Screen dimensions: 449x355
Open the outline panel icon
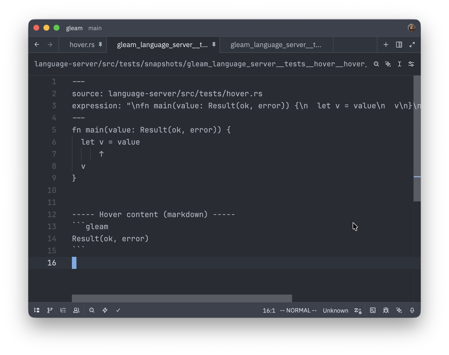[x=63, y=310]
